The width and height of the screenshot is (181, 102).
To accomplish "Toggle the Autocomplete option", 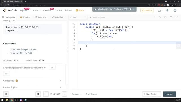I will coord(97,17).
